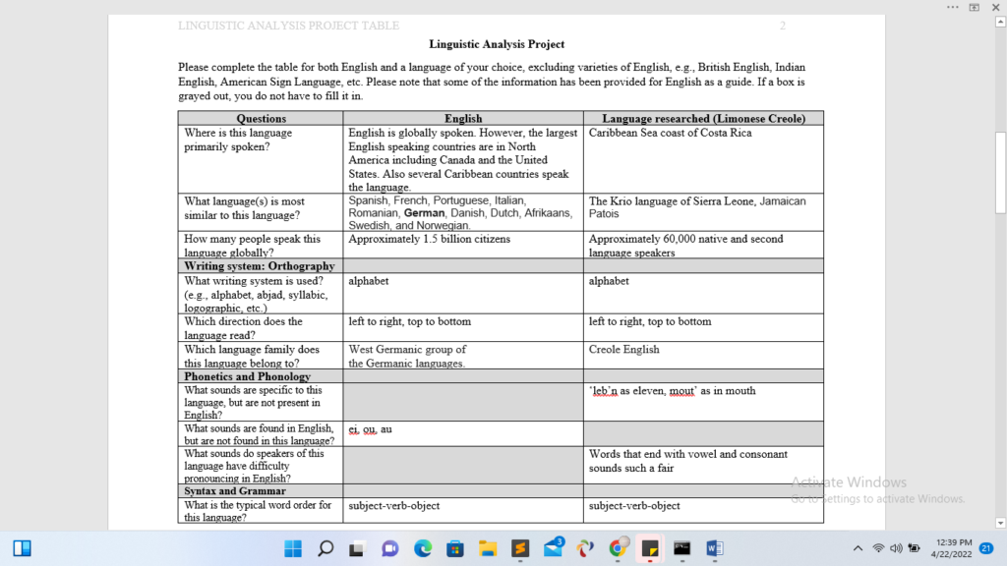The image size is (1007, 566).
Task: Open the notification center badge showing 21
Action: [986, 548]
